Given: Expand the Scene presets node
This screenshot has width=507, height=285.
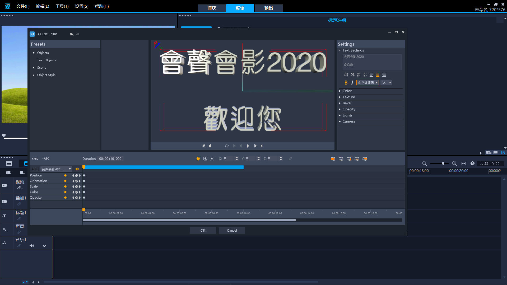Looking at the screenshot, I should coord(34,68).
